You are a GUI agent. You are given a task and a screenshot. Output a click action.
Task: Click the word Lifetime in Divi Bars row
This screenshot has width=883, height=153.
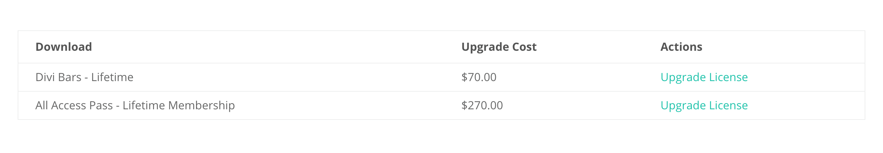(112, 77)
